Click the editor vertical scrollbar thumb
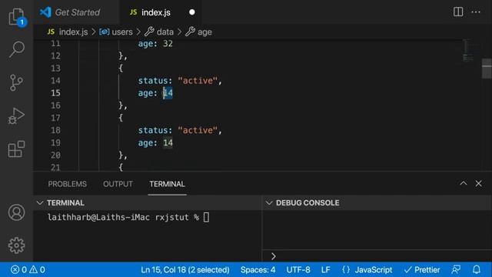492x277 pixels. (487, 68)
